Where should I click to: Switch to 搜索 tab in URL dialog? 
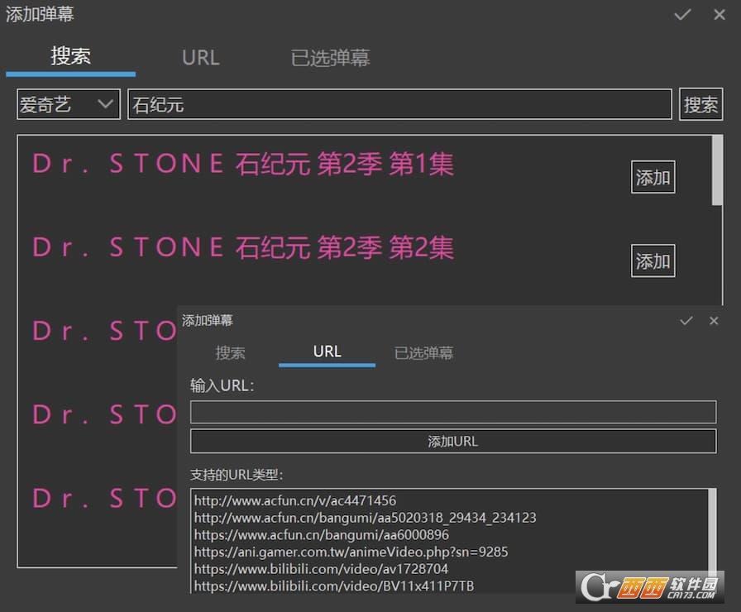[x=230, y=353]
